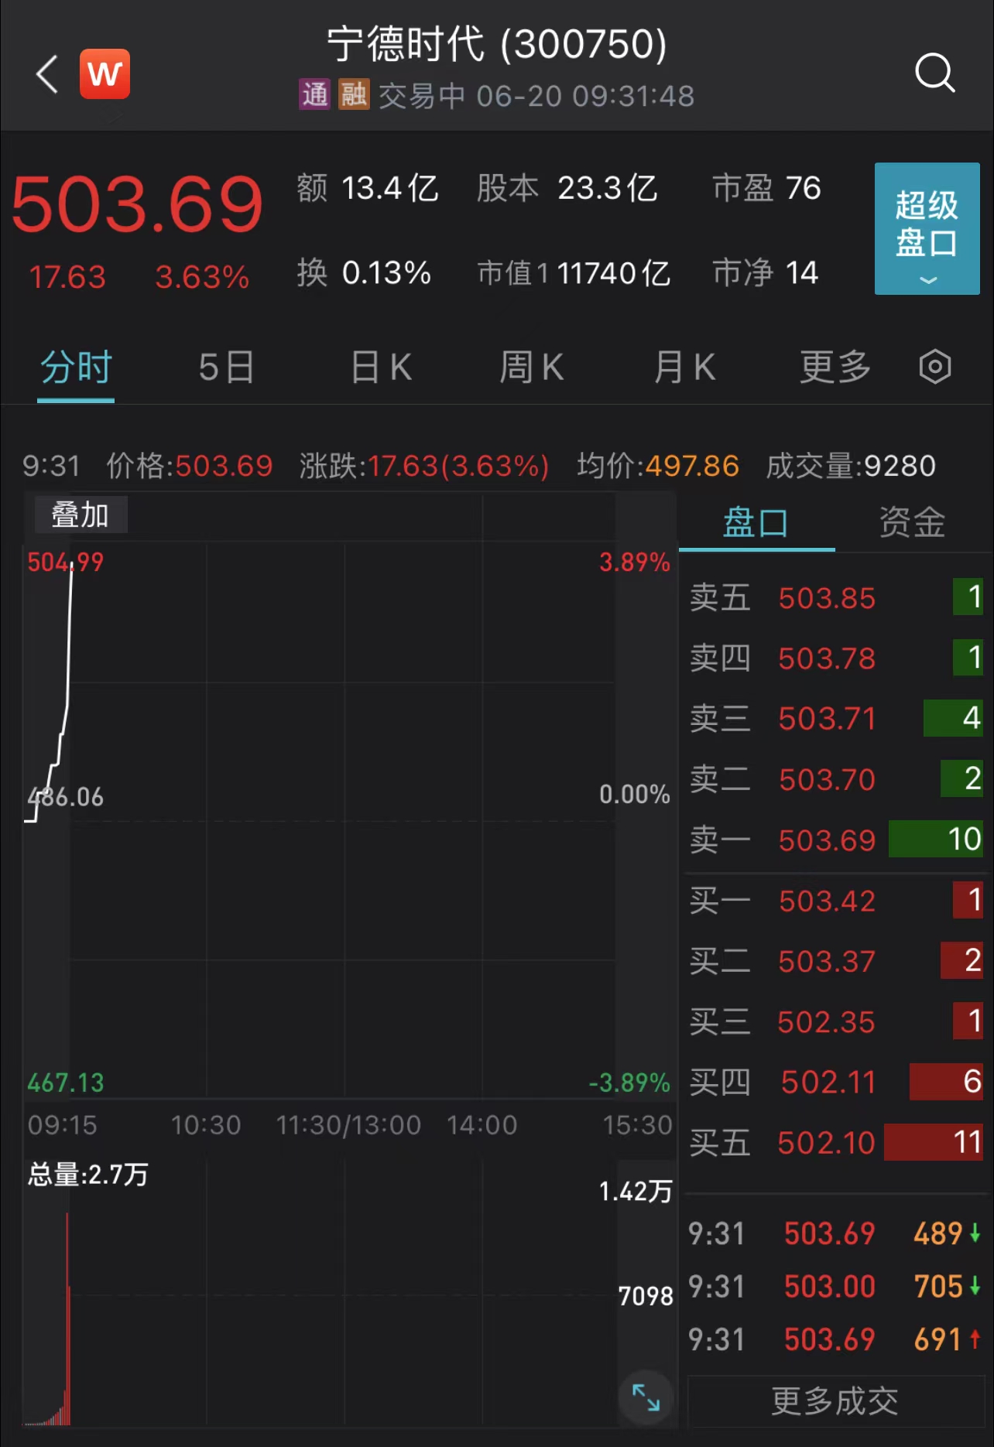The height and width of the screenshot is (1447, 994).
Task: Tap the 卖一 503.69 ask row
Action: pos(835,840)
